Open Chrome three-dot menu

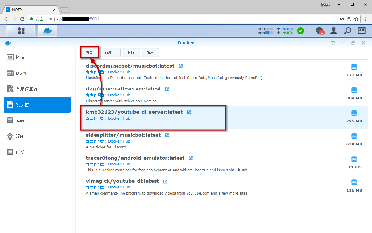(366, 19)
